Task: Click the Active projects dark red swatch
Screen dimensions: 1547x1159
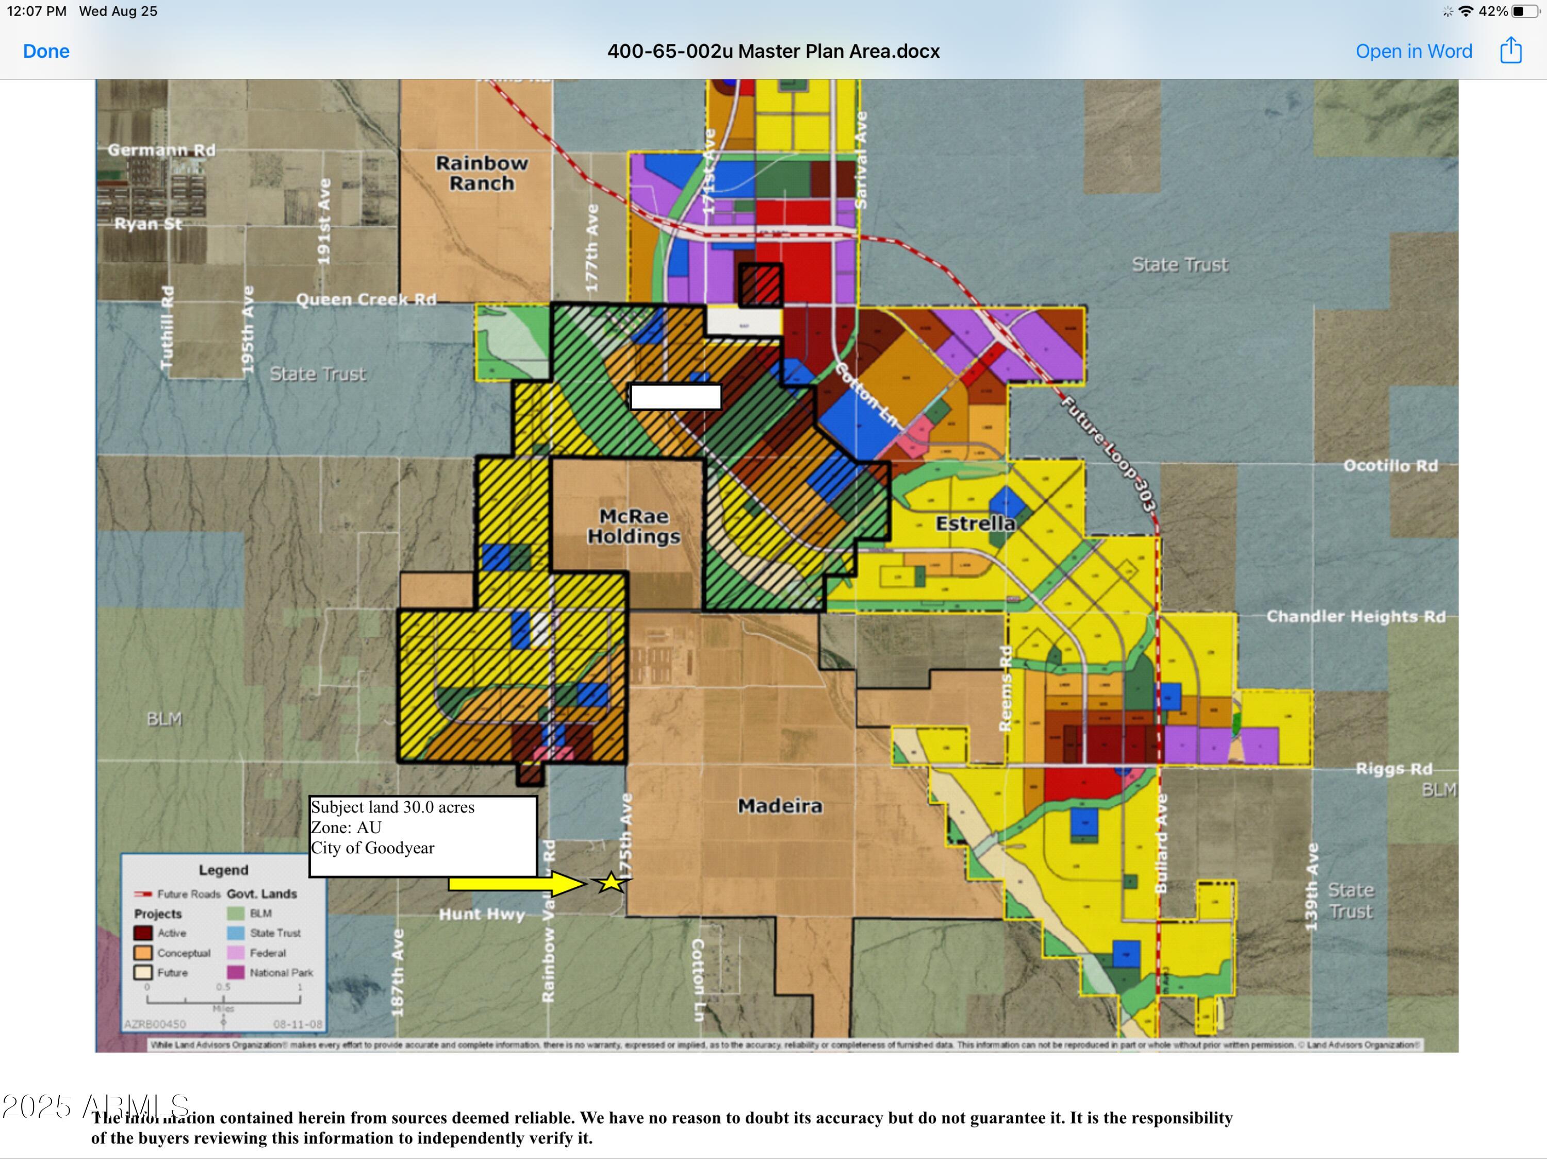Action: pos(143,933)
